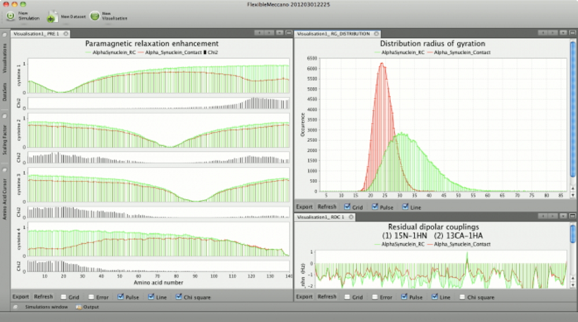Disable Pulse in radius of gyration panel
Screen dimensions: 578x322
[375, 207]
